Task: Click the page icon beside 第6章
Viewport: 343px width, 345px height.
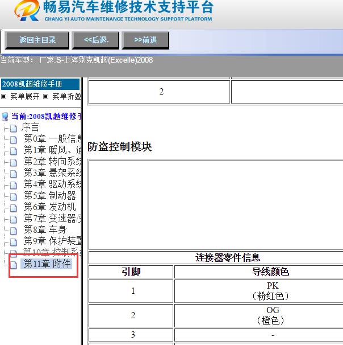Action: (x=14, y=208)
